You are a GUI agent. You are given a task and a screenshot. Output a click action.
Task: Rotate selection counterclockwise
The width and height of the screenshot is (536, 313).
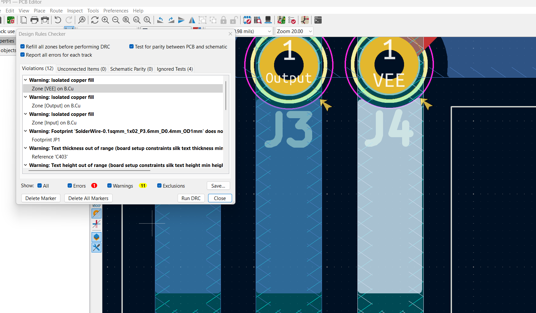(x=160, y=20)
